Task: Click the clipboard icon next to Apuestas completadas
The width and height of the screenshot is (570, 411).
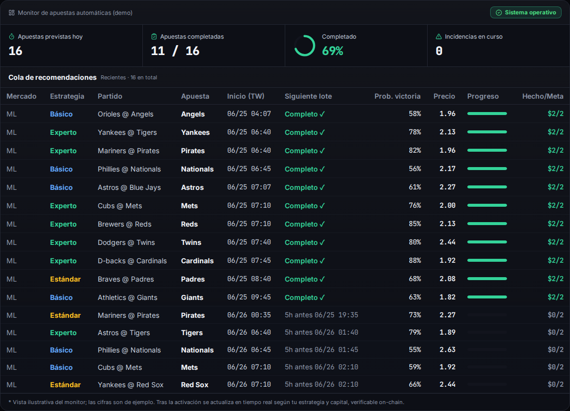Action: pos(154,37)
